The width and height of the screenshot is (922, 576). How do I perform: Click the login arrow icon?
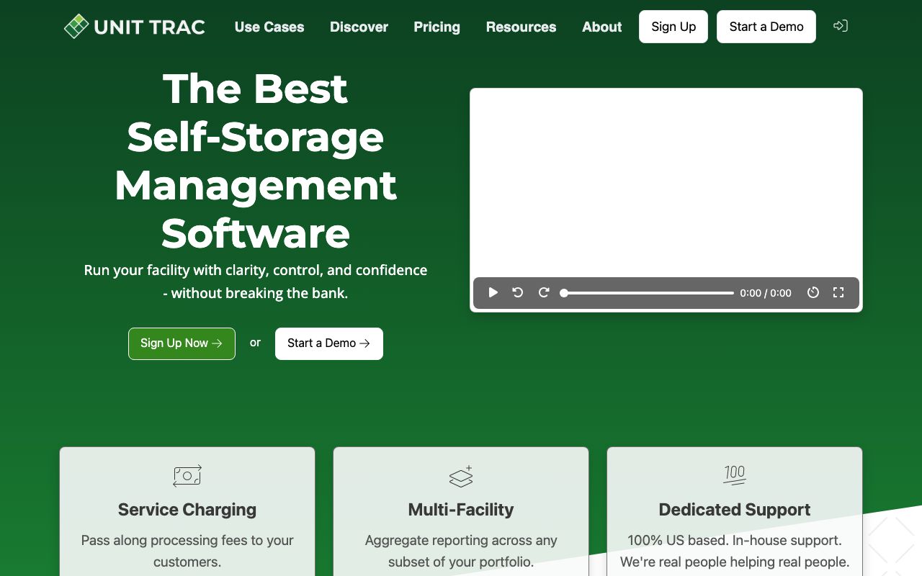pos(840,26)
